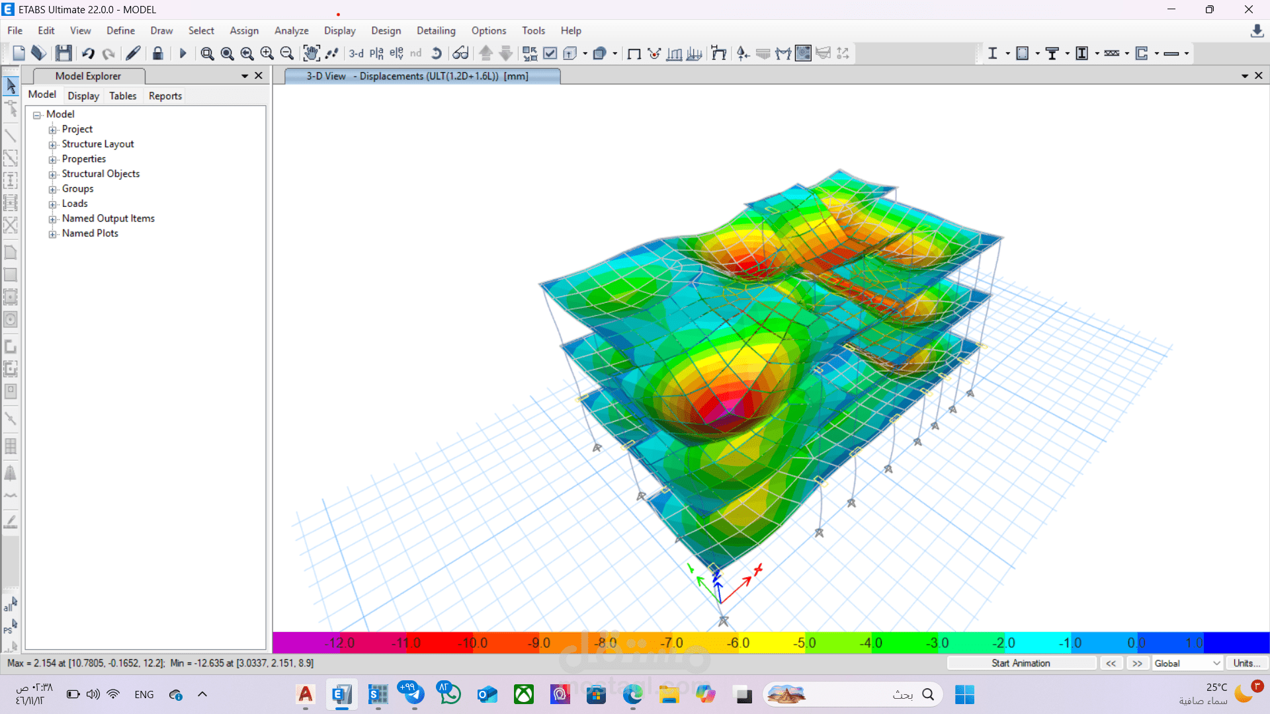Image resolution: width=1270 pixels, height=714 pixels.
Task: Switch to 3-d view icon
Action: pos(356,54)
